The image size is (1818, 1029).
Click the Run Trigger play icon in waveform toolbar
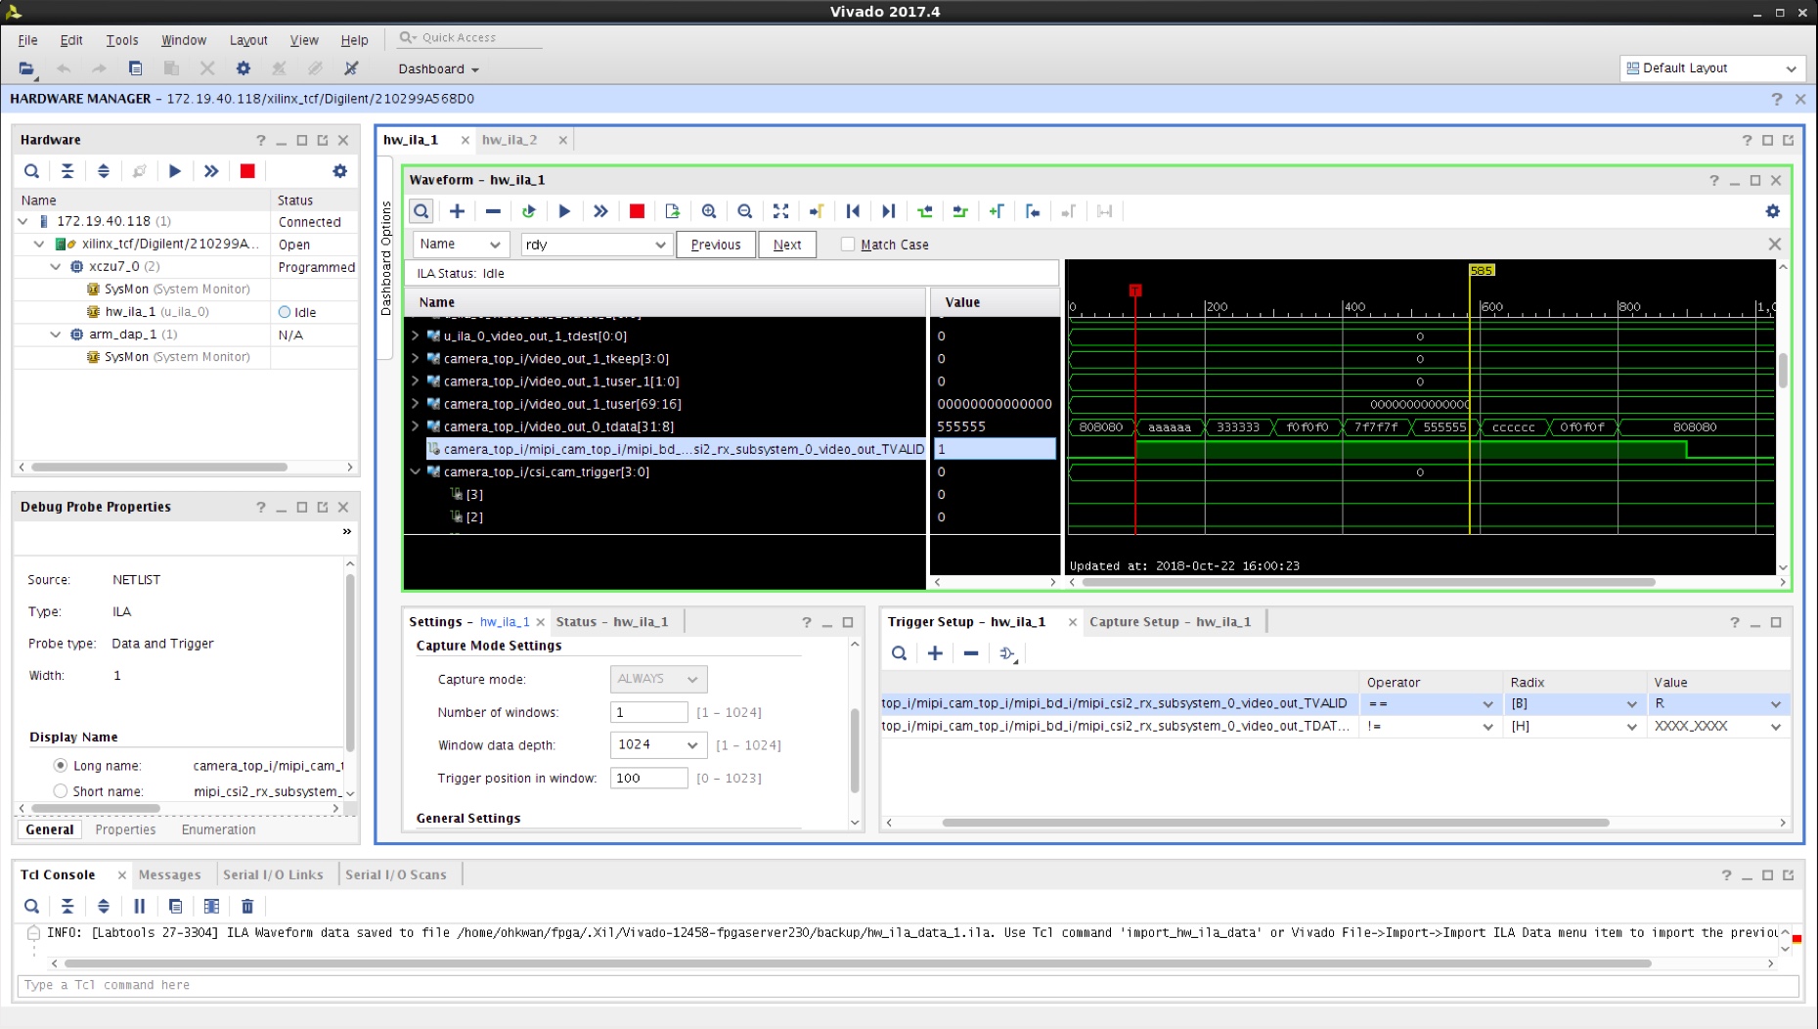point(564,211)
